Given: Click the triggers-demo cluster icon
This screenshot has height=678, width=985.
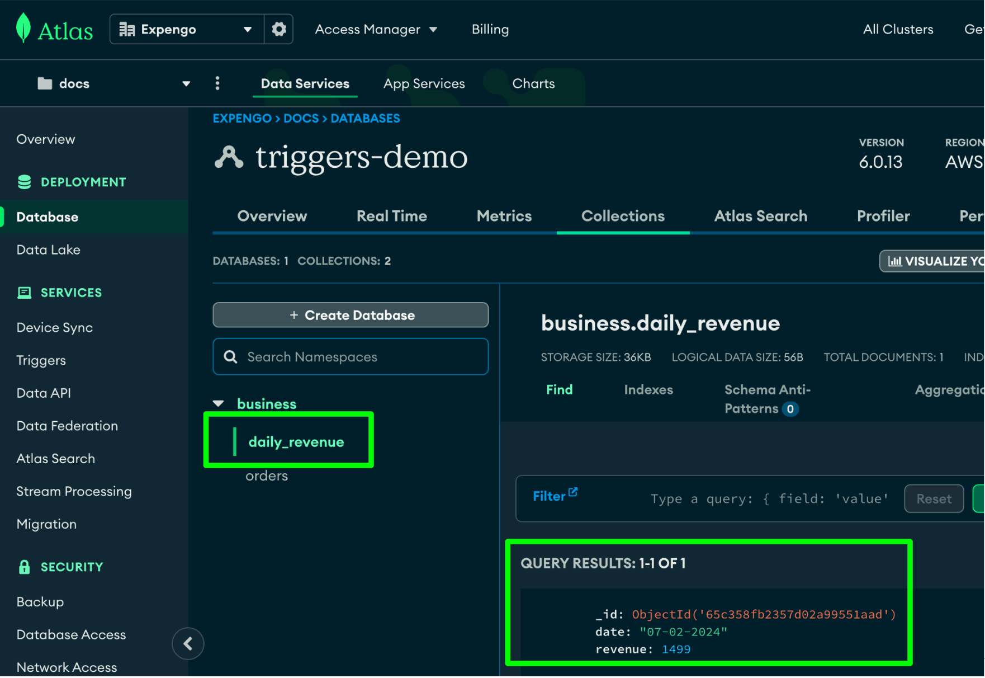Looking at the screenshot, I should click(229, 157).
